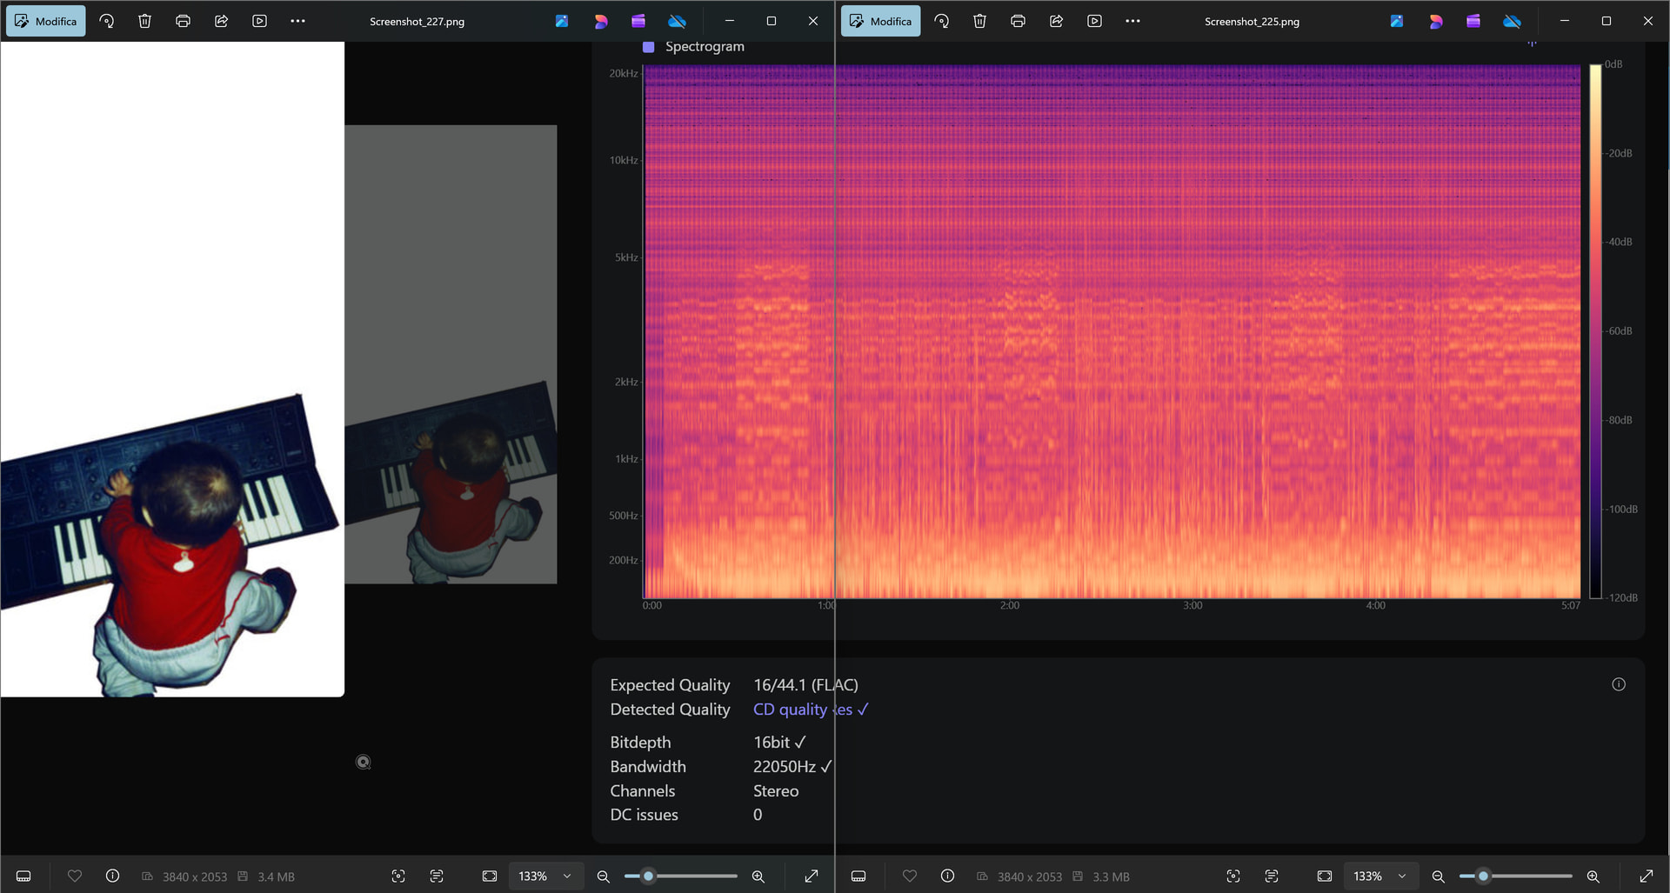Open the more options menu in the left window
Viewport: 1670px width, 893px height.
[297, 21]
